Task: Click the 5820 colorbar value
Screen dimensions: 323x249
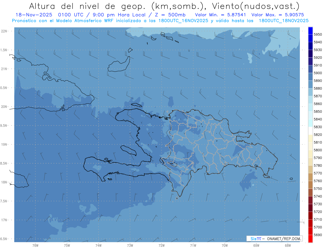Action: 318,135
